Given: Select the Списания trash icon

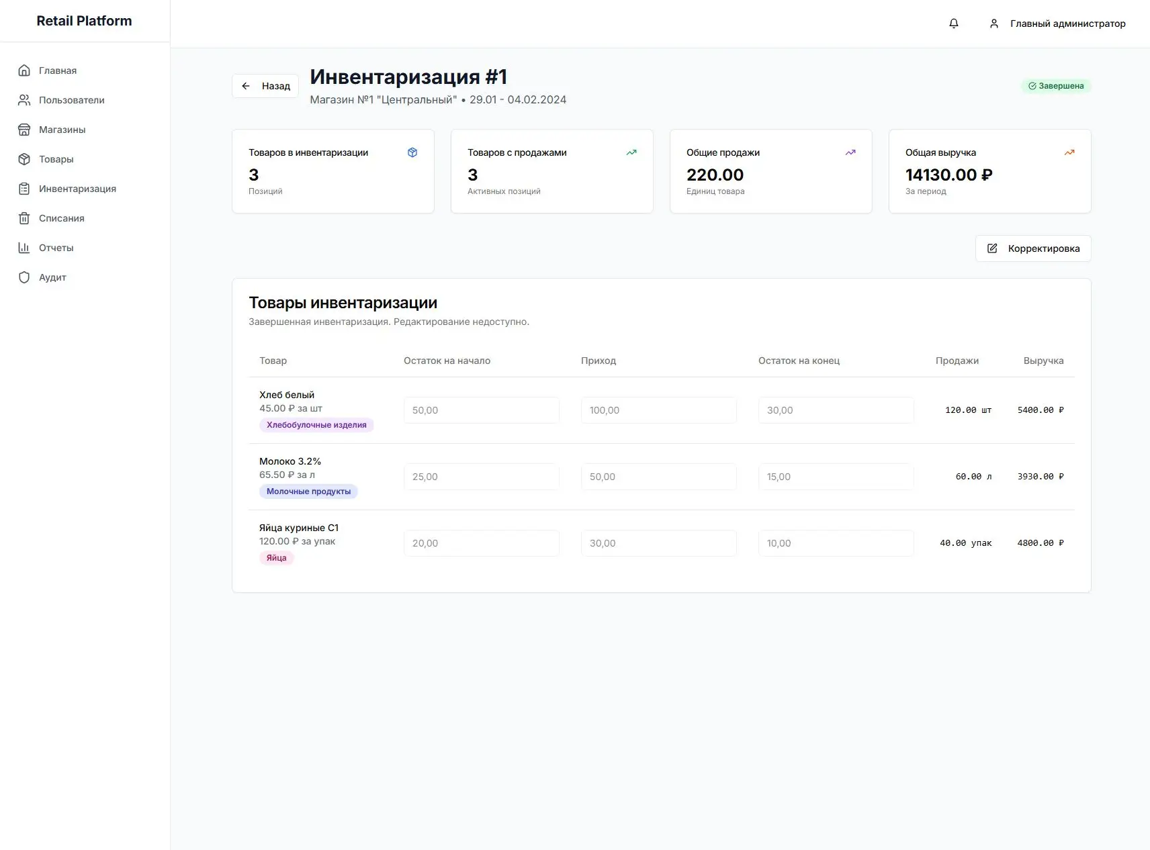Looking at the screenshot, I should click(x=24, y=218).
